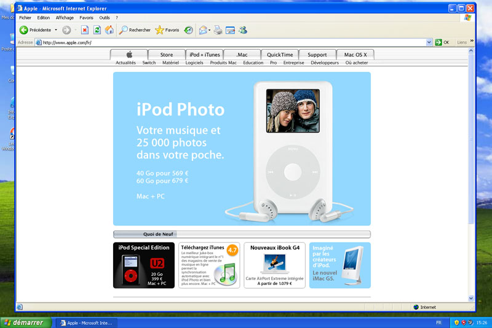Screen dimensions: 492x328
Task: Open the Favoris star toolbar button
Action: [167, 30]
